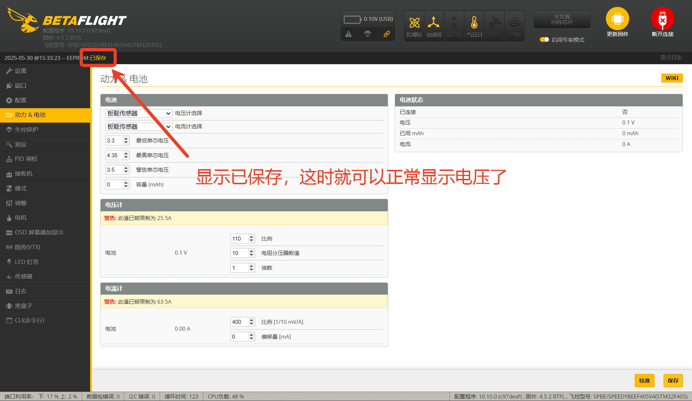Click the WIKI button
The width and height of the screenshot is (692, 401).
672,78
